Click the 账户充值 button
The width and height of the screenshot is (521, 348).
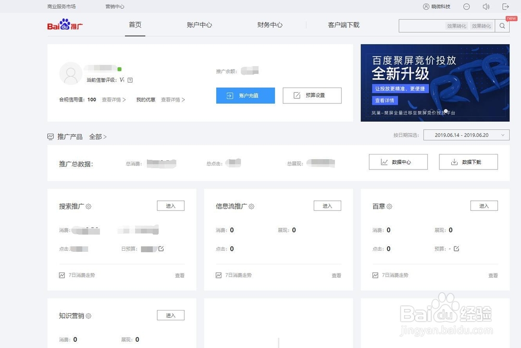(245, 96)
